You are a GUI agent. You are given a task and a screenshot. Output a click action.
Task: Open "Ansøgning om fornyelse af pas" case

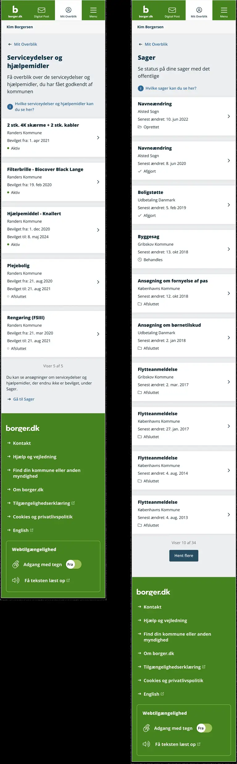(173, 281)
